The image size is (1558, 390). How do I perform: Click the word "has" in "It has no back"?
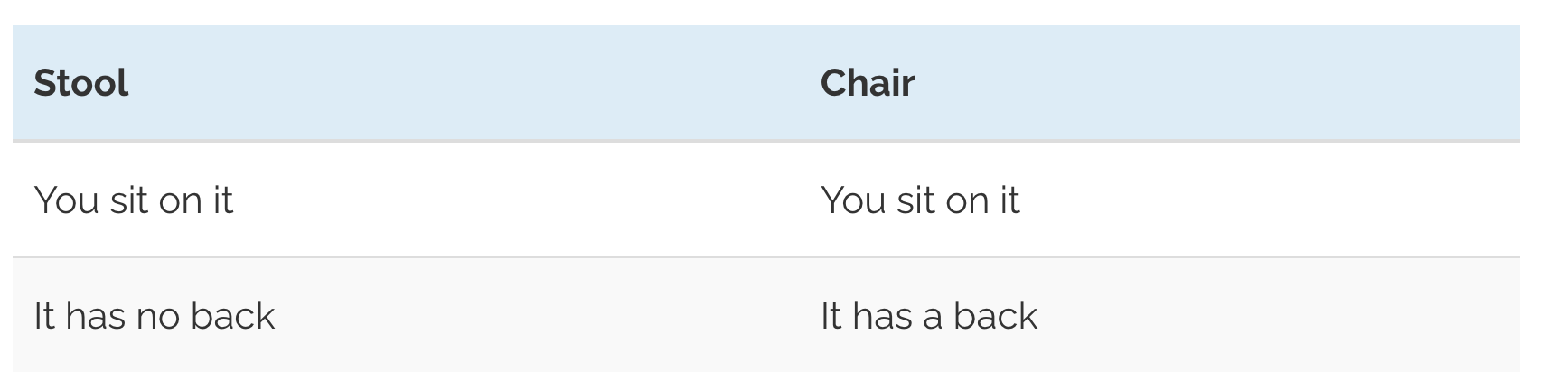[x=95, y=315]
